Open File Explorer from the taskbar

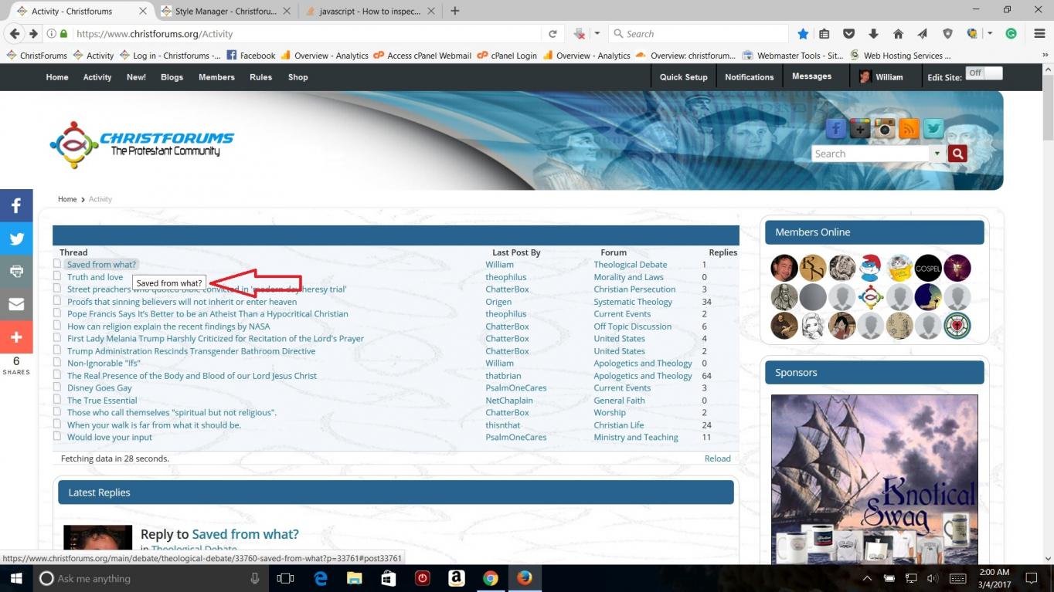pyautogui.click(x=354, y=578)
